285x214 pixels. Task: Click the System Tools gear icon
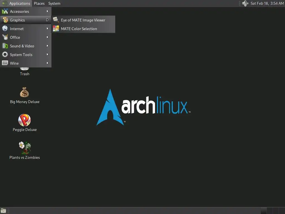click(x=5, y=54)
